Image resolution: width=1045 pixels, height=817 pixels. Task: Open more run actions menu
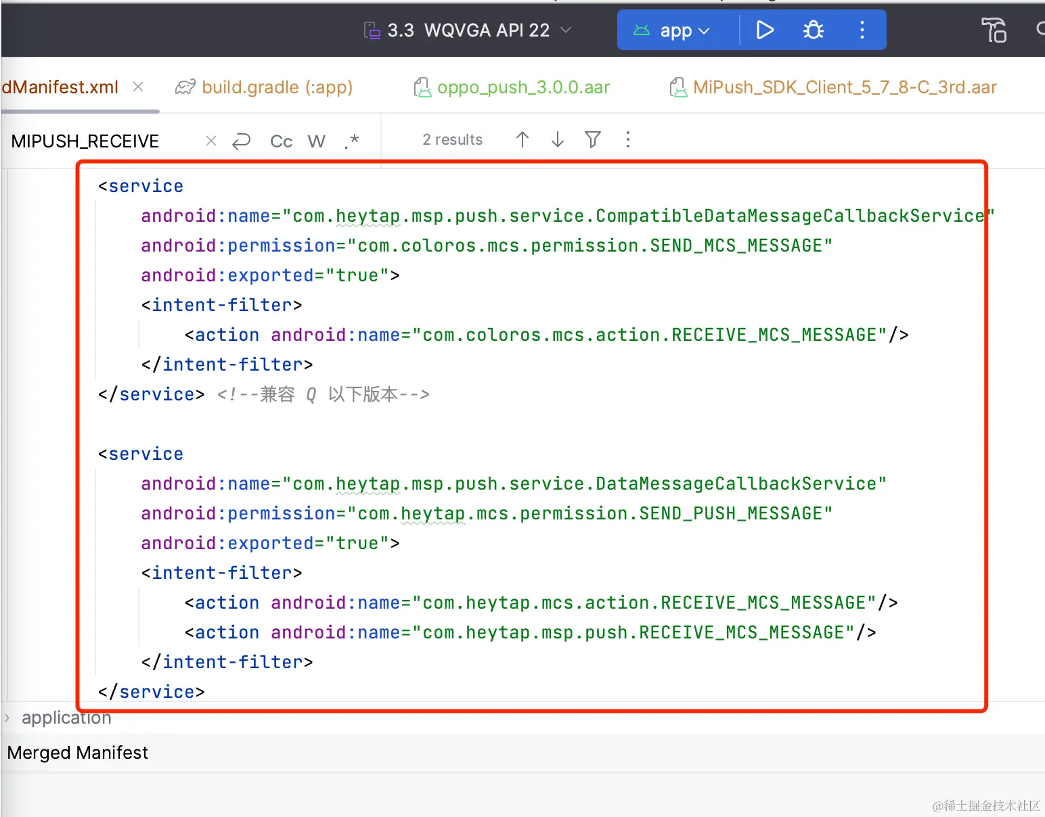862,30
